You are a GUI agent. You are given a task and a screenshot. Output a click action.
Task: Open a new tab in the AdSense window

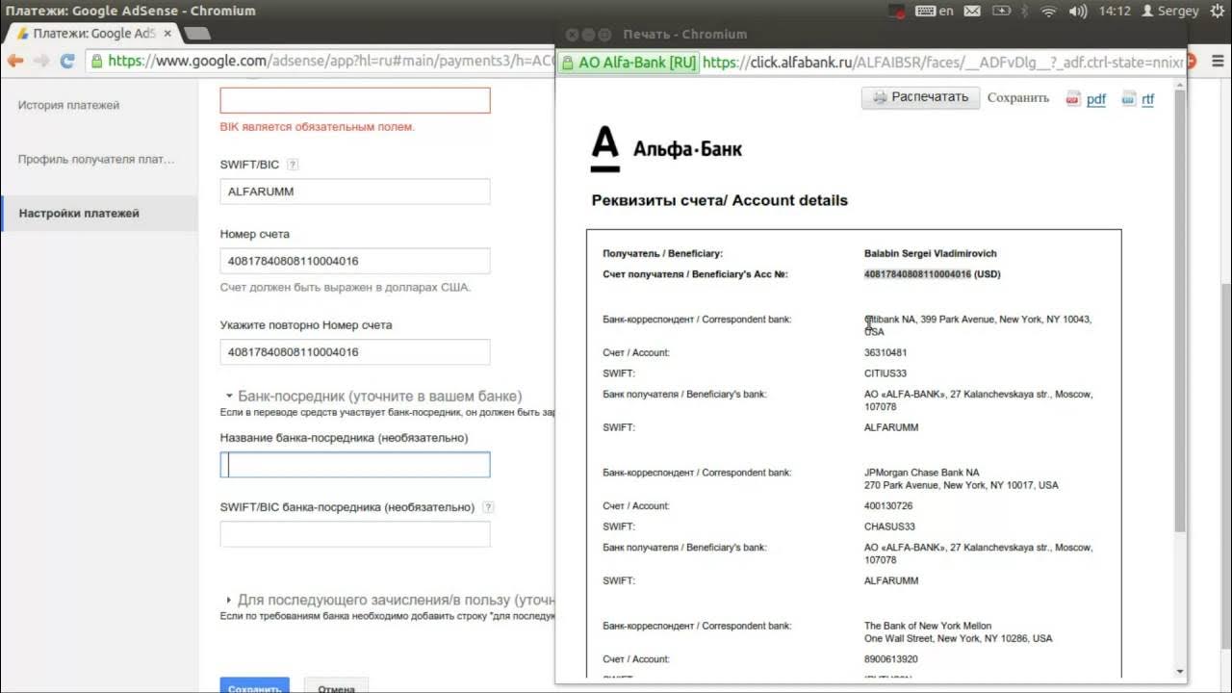pos(197,33)
